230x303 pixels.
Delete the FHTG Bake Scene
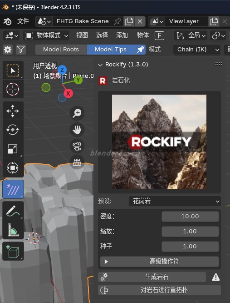click(x=140, y=21)
